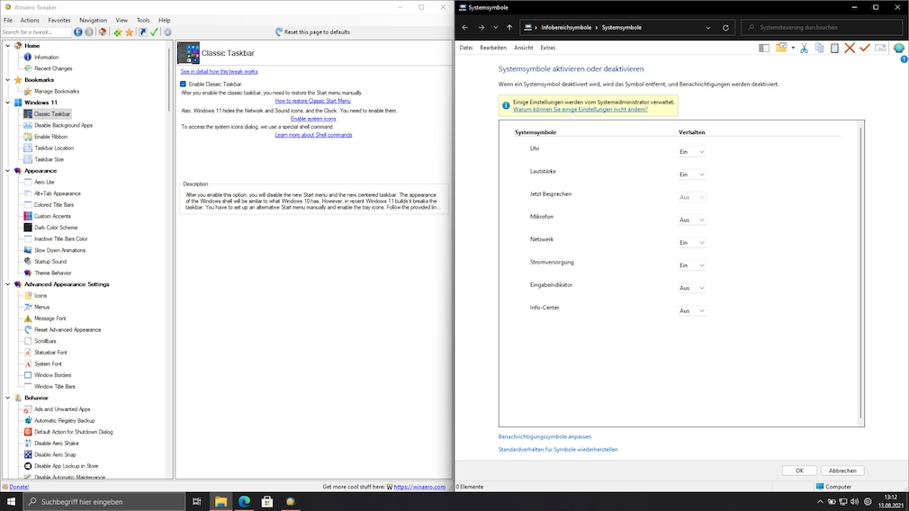Click the OK button in Systemsymbole

799,471
